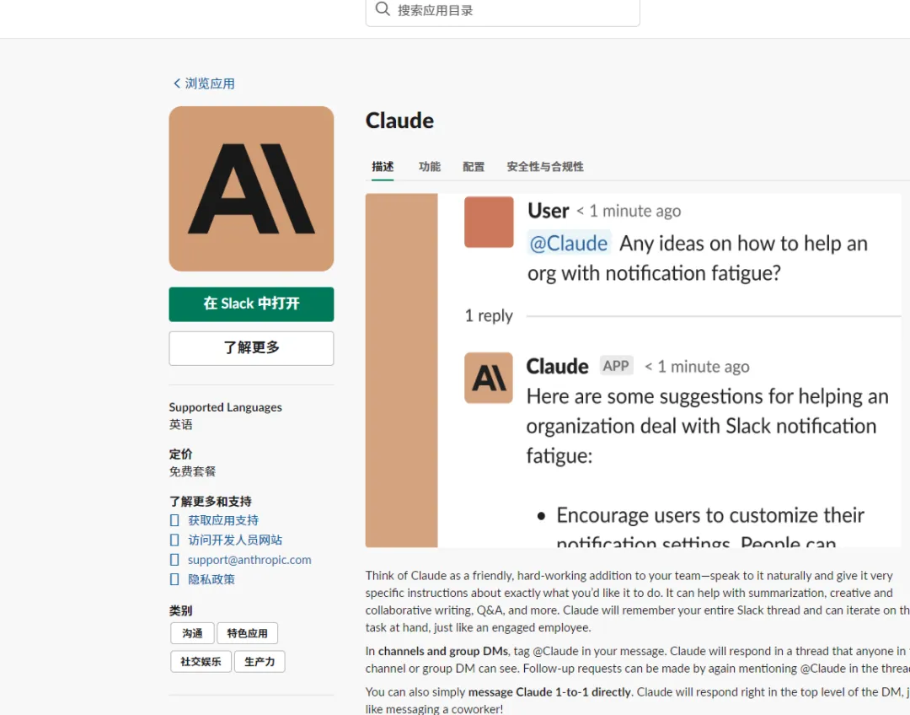This screenshot has height=715, width=910.
Task: Click the icon beside 隐私政策
Action: (174, 579)
